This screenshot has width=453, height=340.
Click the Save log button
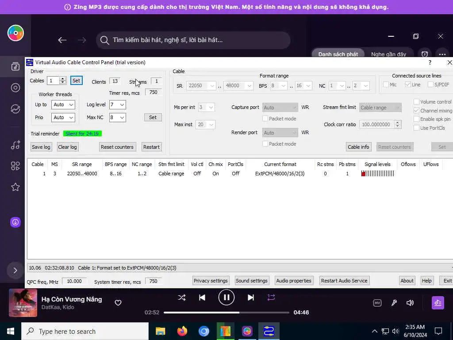coord(41,147)
